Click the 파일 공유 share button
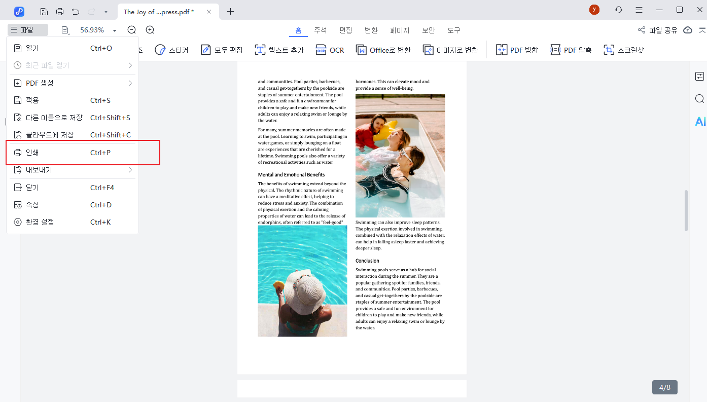Screen dimensions: 707x402 click(657, 30)
